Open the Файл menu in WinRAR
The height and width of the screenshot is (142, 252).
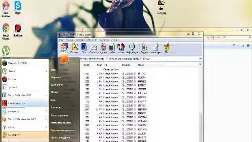click(x=61, y=40)
